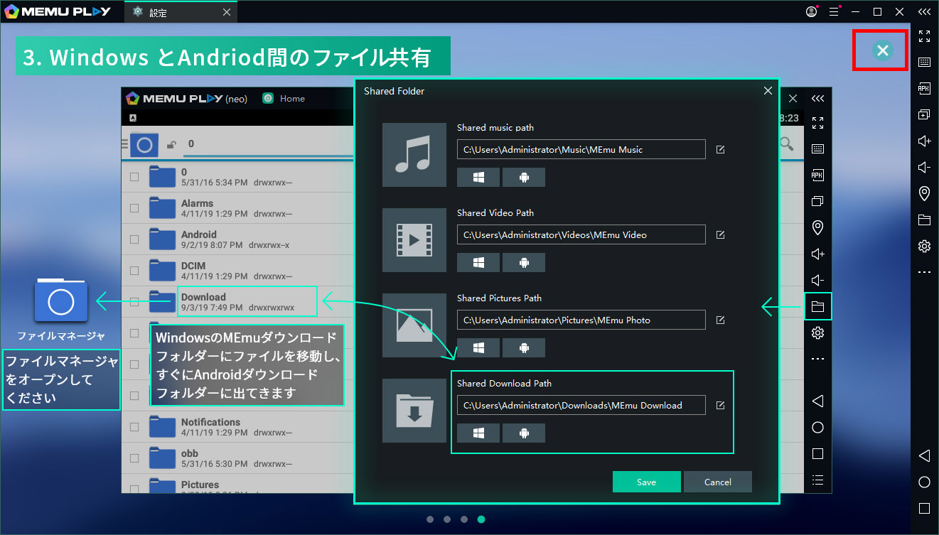Toggle fullscreen in the outer MEmu sidebar
939x535 pixels.
coord(924,36)
